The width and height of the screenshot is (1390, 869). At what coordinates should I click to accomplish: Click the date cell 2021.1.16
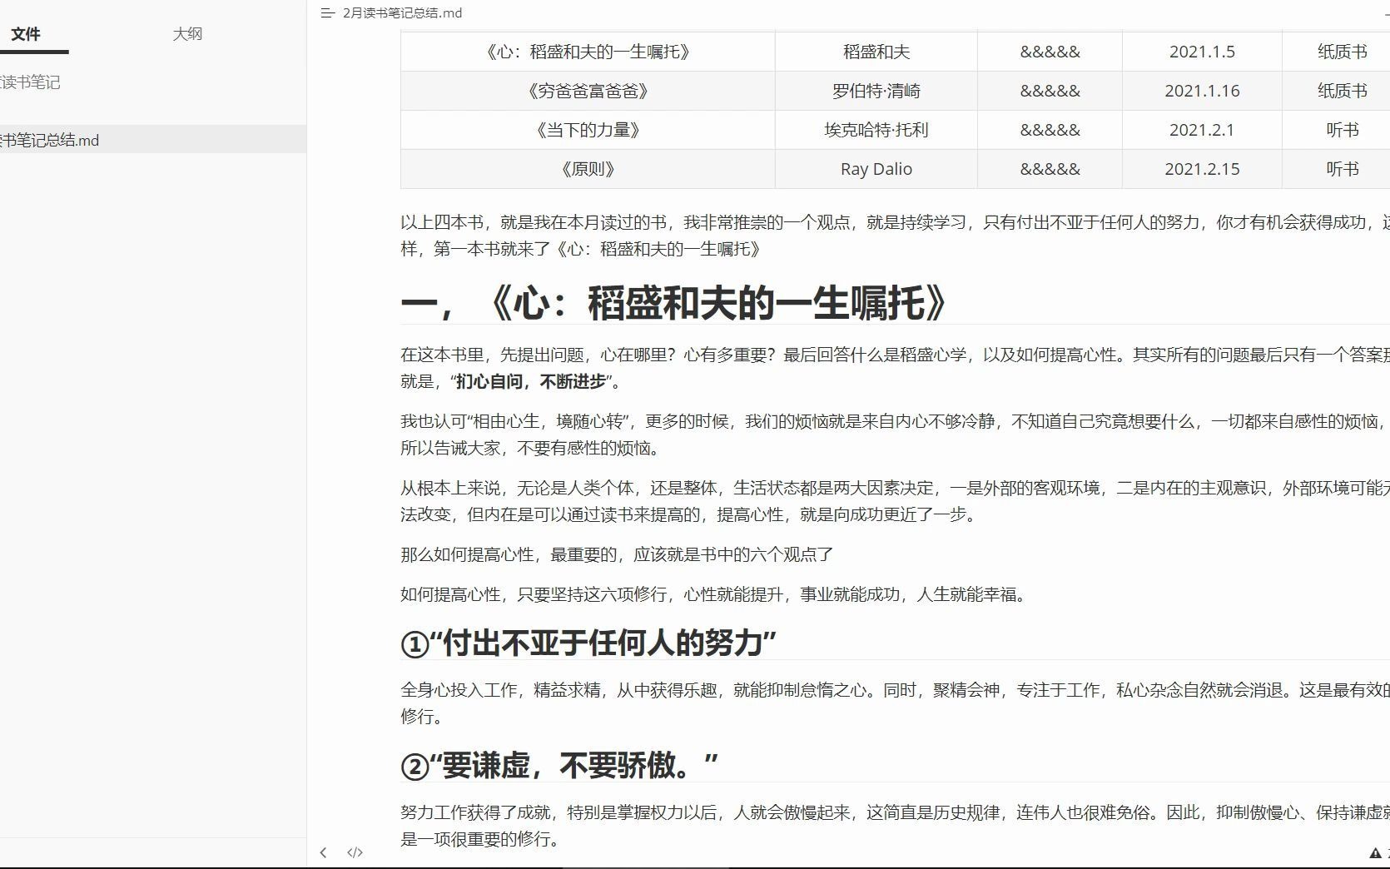[x=1202, y=91]
